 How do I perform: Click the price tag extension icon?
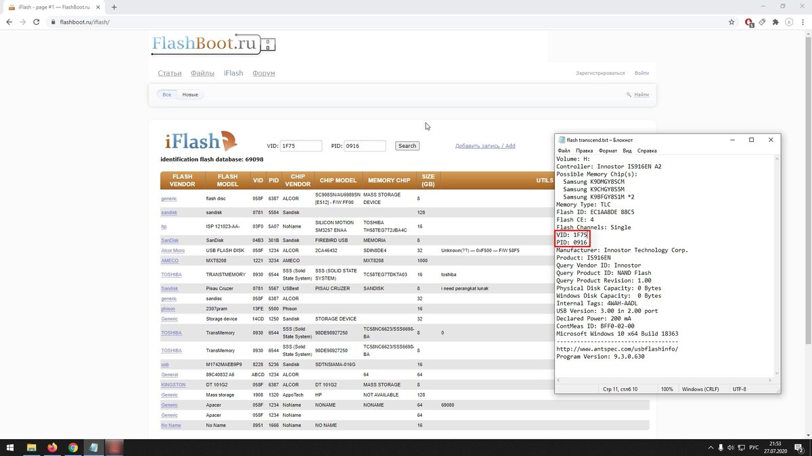pyautogui.click(x=763, y=22)
